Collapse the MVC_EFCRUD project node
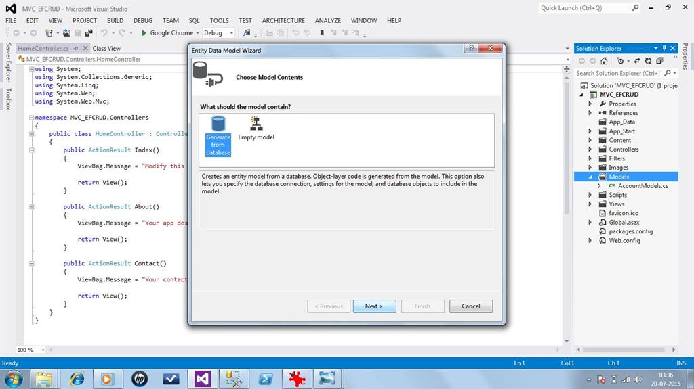The height and width of the screenshot is (389, 694). (582, 95)
